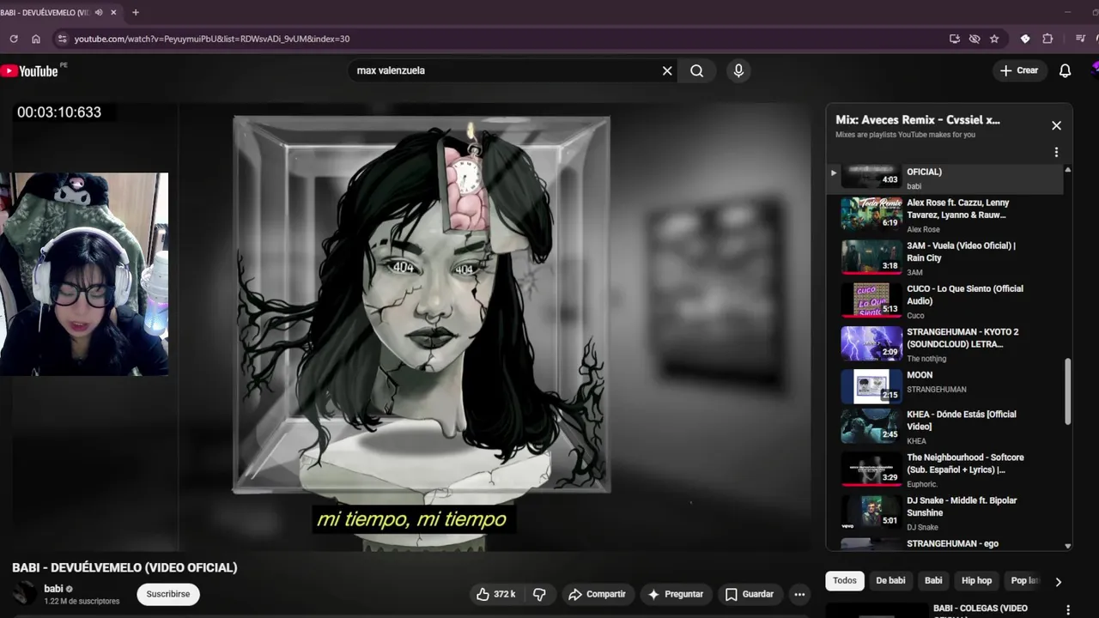1099x618 pixels.
Task: Play STRANGEHUMAN - KYOTO 2 playlist item
Action: pyautogui.click(x=944, y=343)
